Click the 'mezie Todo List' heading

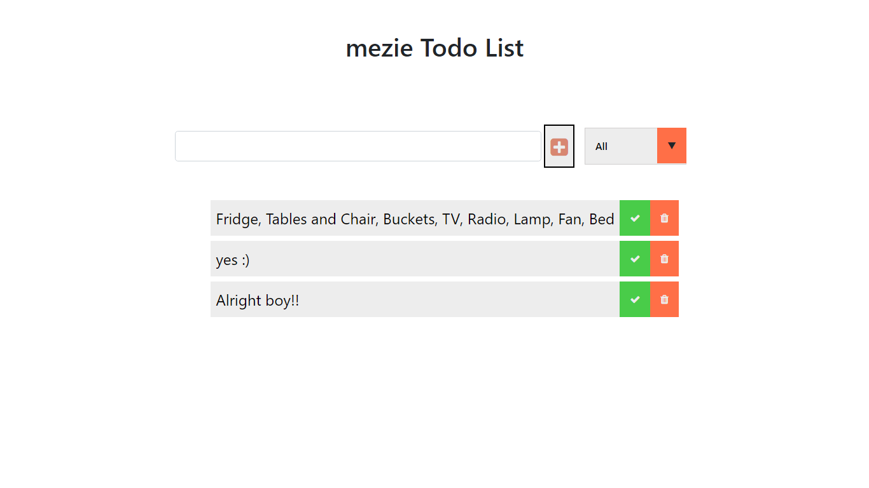[x=434, y=48]
